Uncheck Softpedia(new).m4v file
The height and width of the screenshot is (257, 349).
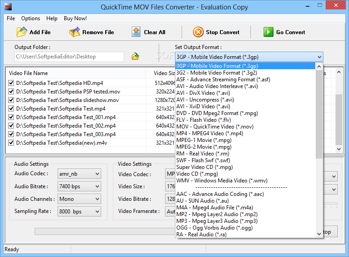click(11, 142)
